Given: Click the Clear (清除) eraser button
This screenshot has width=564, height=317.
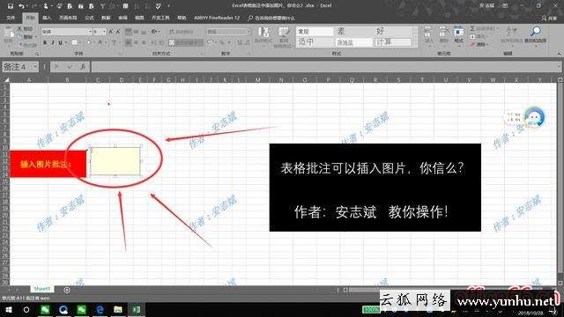Looking at the screenshot, I should [x=479, y=44].
